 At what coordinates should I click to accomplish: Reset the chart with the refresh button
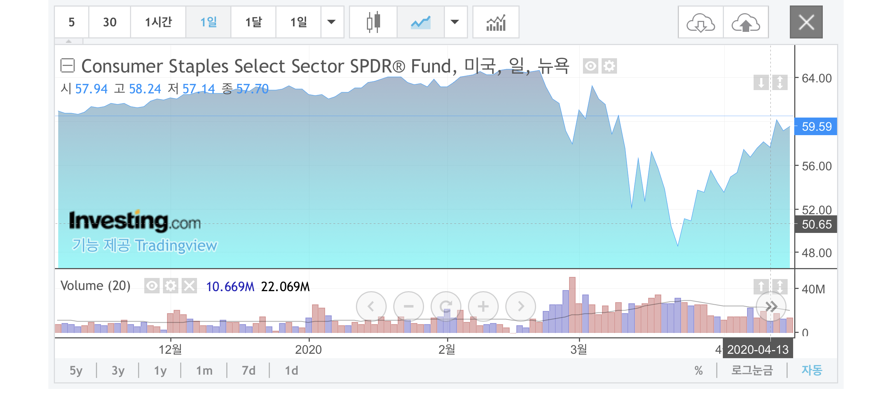pos(446,306)
